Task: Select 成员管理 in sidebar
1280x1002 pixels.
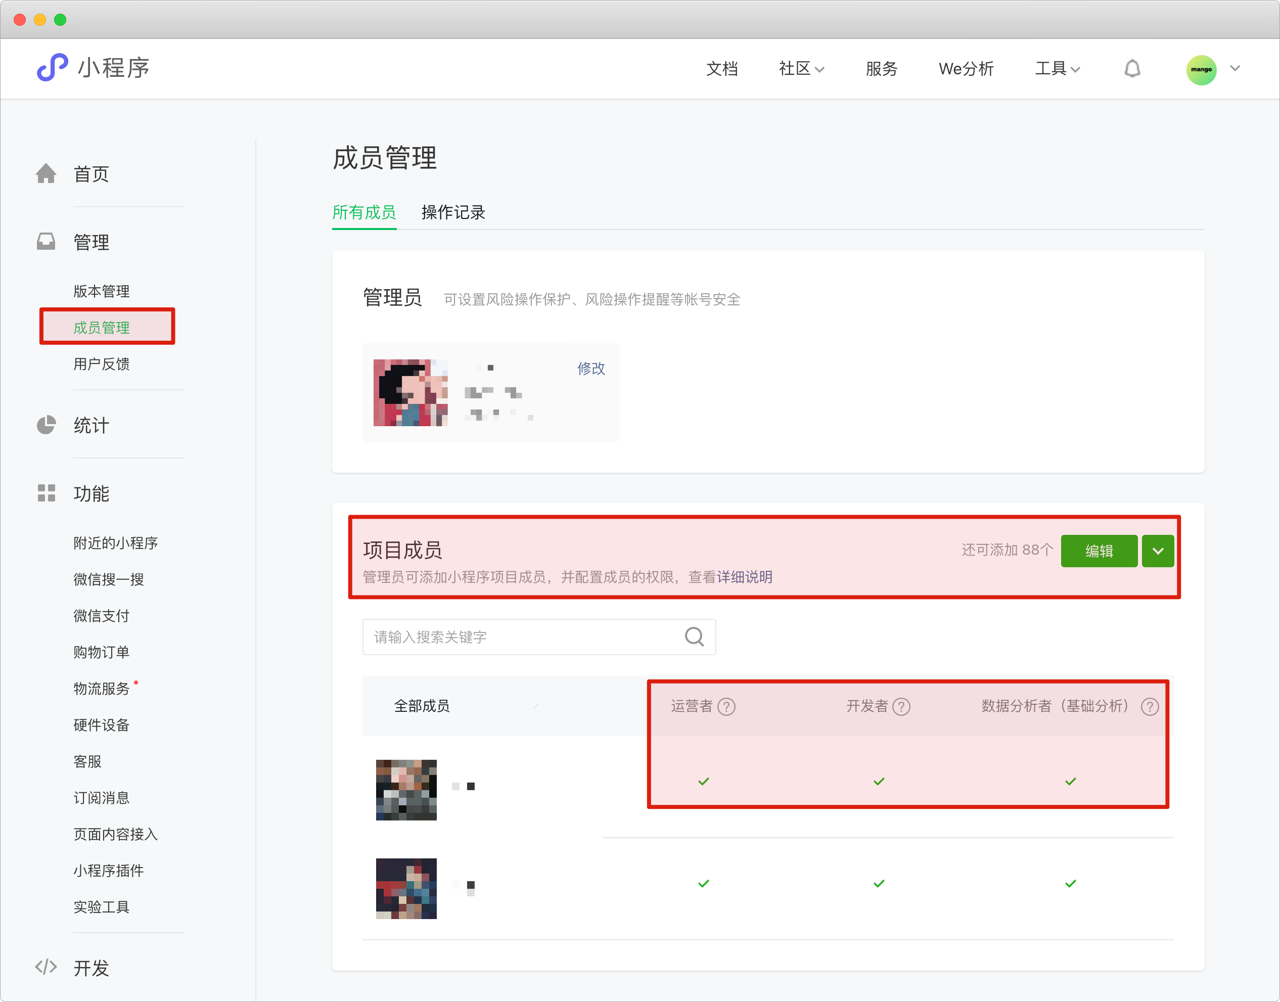Action: pos(101,328)
